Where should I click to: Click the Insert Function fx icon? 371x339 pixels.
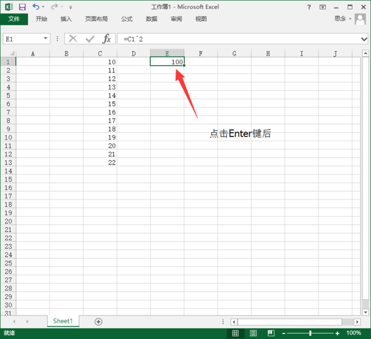pos(107,39)
